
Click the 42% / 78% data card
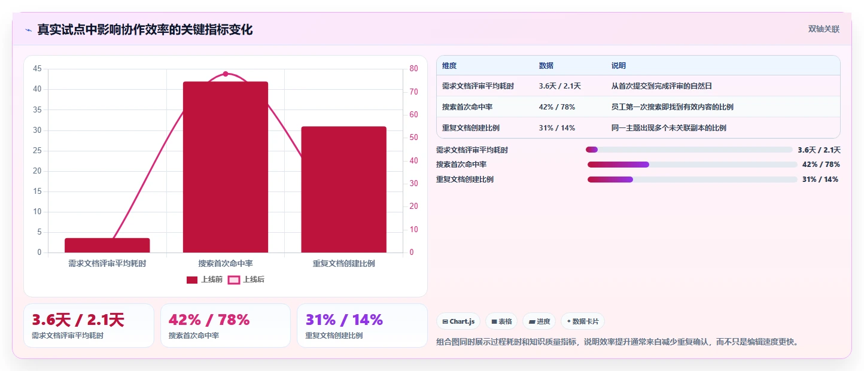click(x=226, y=326)
